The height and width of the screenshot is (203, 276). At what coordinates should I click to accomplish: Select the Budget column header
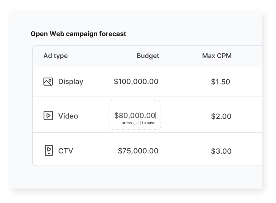(x=148, y=56)
